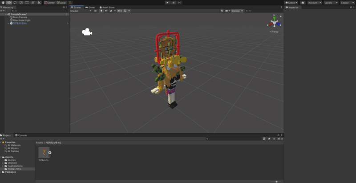Viewport: 356px width, 183px height.
Task: Select Directional Light in Hierarchy
Action: (21, 20)
